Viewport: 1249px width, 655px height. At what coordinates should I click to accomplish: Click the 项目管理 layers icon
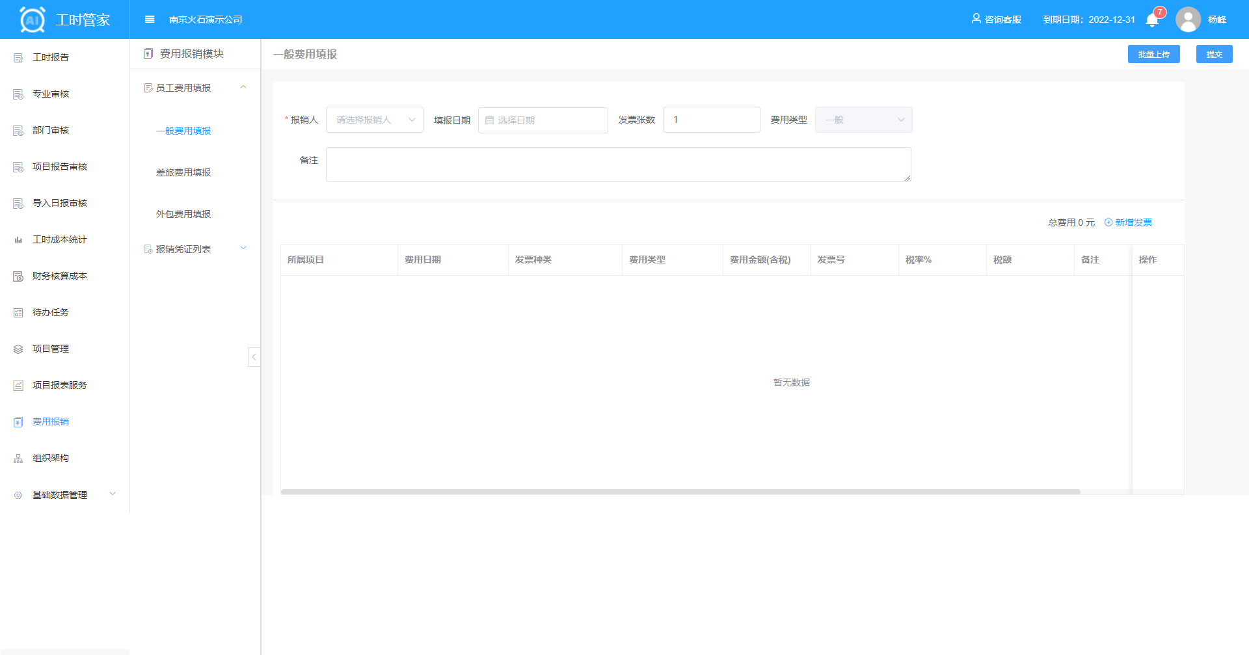point(18,349)
